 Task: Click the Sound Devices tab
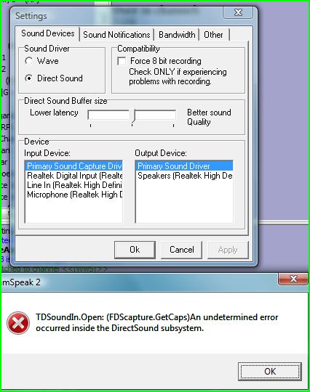[x=47, y=33]
